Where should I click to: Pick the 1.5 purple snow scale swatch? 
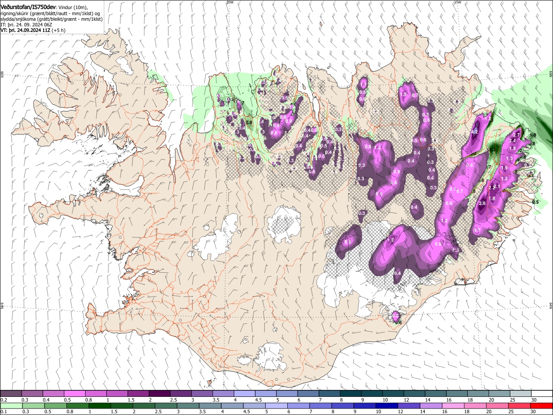coord(138,394)
